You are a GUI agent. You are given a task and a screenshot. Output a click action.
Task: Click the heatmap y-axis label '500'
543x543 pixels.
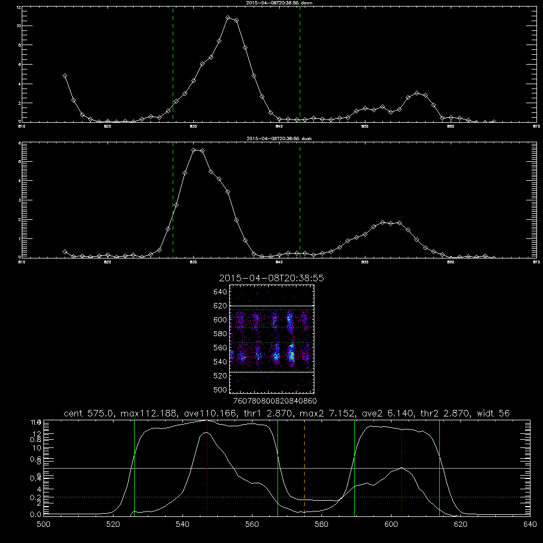(220, 389)
